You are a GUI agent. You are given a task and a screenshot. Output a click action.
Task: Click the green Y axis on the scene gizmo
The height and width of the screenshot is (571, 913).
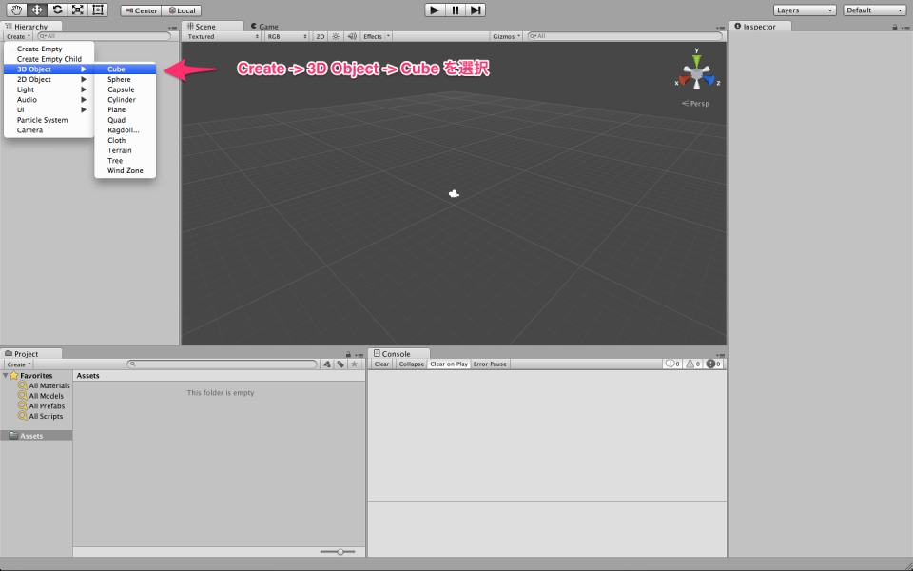point(695,59)
